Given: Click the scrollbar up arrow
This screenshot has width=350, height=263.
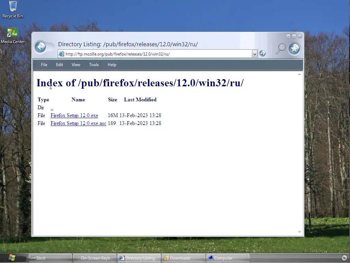Looking at the screenshot, I should pyautogui.click(x=299, y=74).
